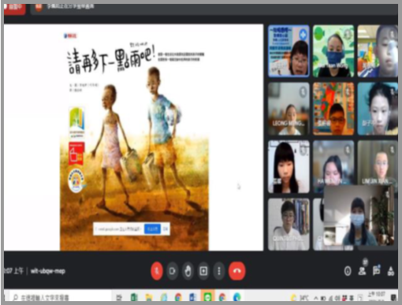This screenshot has height=305, width=402.
Task: Open the activities icon
Action: click(x=391, y=271)
